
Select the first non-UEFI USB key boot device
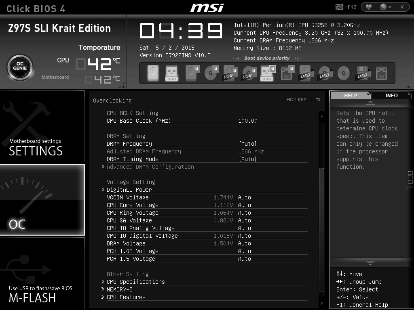pos(171,73)
